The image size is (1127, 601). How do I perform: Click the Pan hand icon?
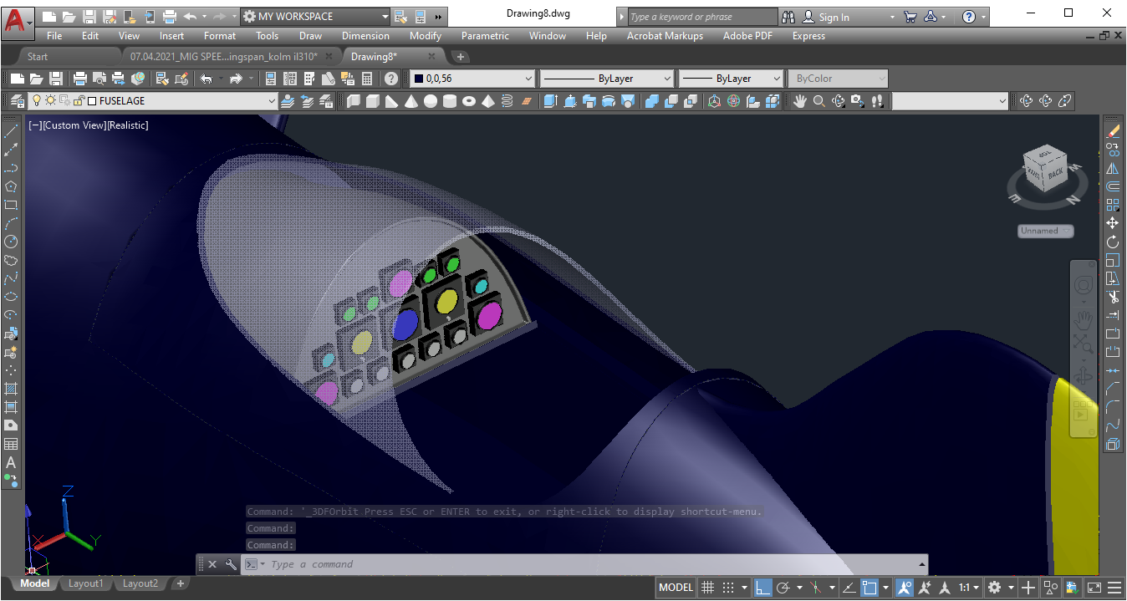point(800,101)
